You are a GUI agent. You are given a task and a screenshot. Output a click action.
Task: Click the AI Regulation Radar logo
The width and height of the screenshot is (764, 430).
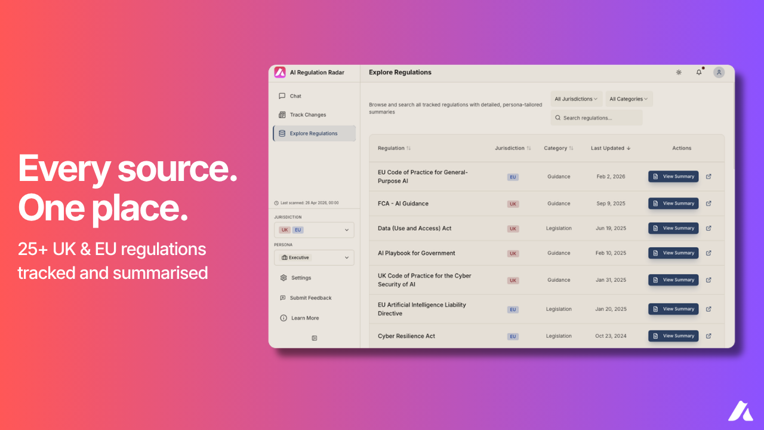coord(280,72)
